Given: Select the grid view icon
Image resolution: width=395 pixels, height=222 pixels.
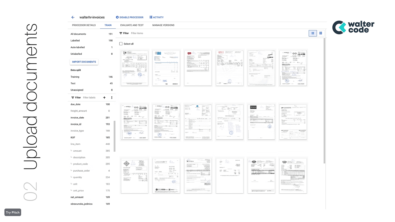Looking at the screenshot, I should (x=313, y=33).
